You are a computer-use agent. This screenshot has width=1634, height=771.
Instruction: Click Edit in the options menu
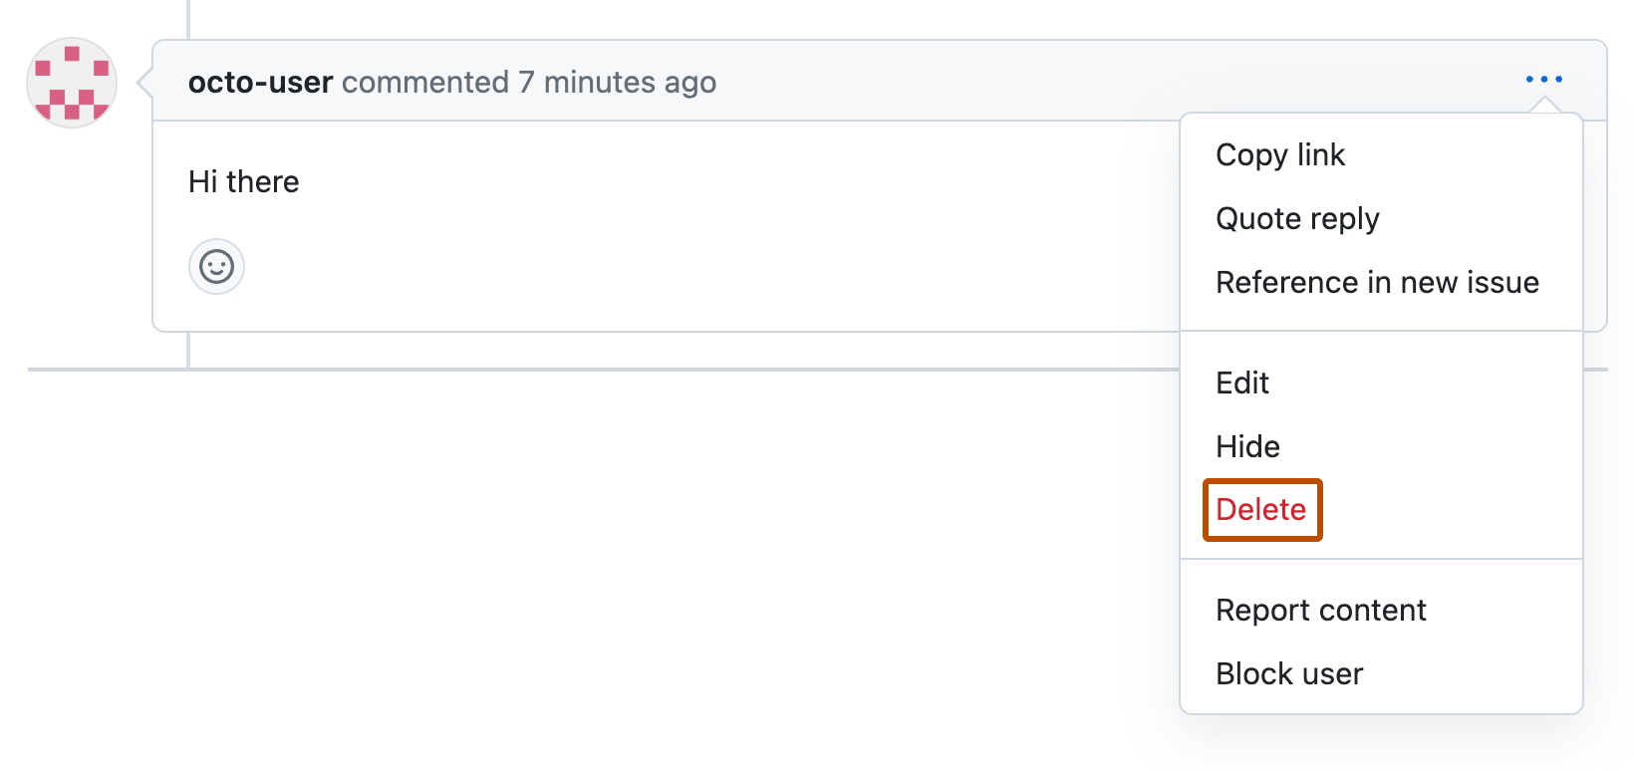pyautogui.click(x=1241, y=383)
